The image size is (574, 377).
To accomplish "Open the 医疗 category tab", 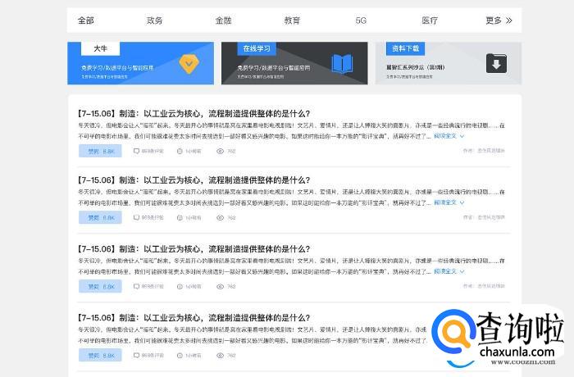I will pos(430,20).
